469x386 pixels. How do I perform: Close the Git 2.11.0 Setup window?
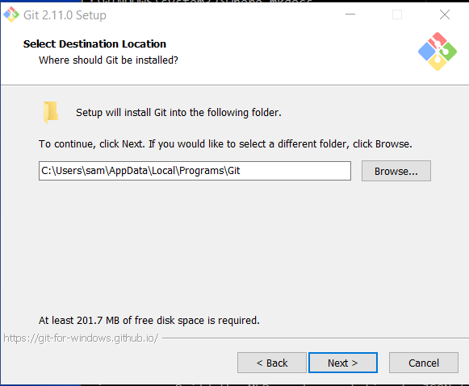(445, 15)
